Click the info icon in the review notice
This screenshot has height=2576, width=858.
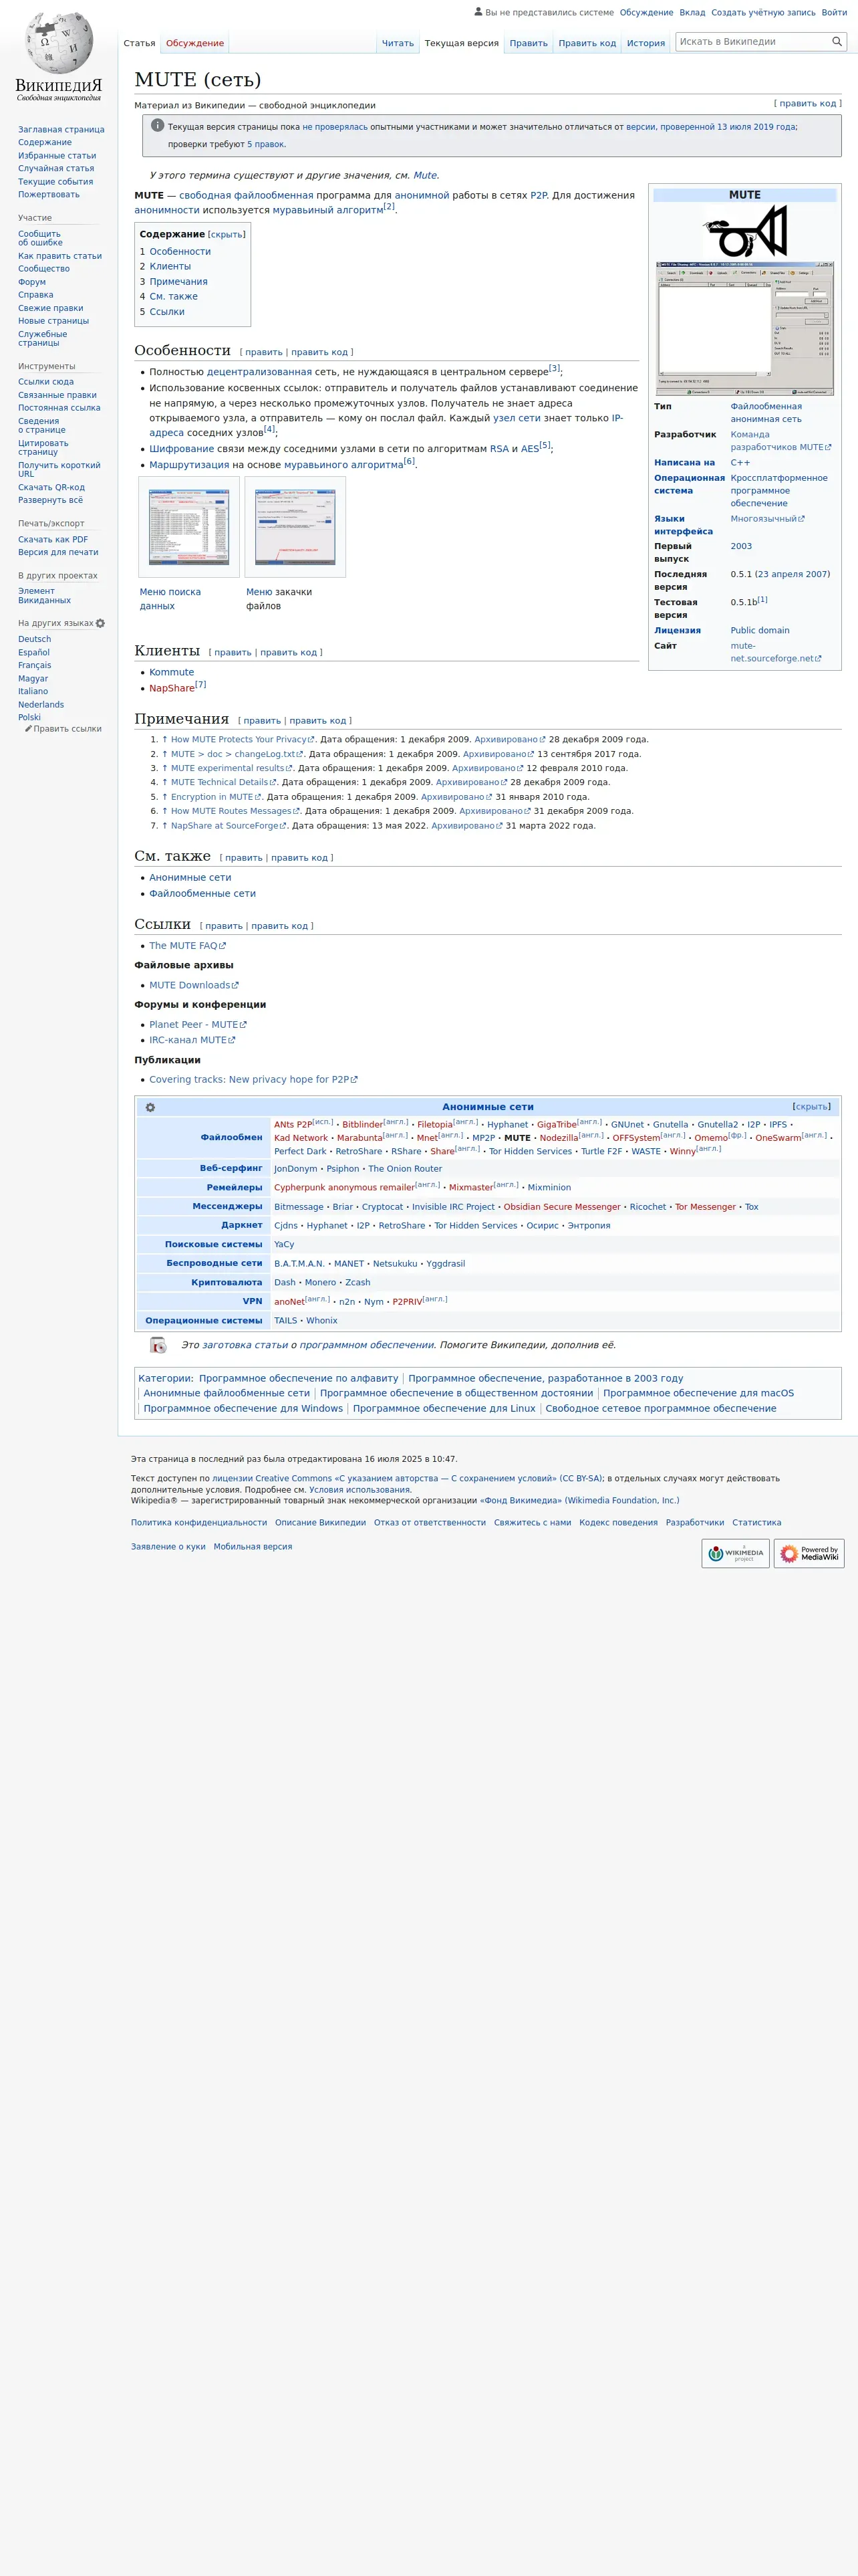tap(157, 126)
